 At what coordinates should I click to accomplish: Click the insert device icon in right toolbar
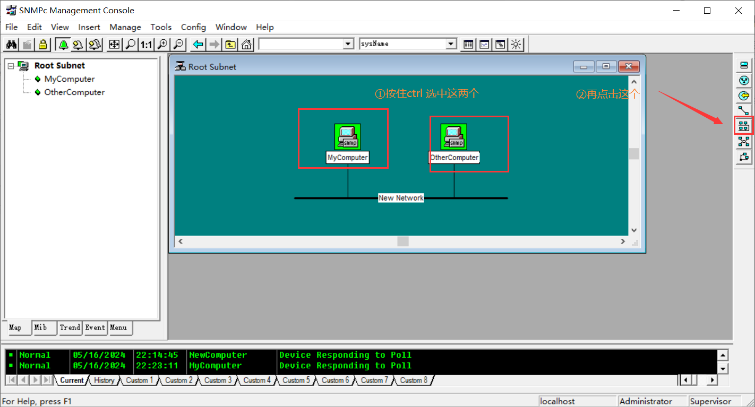[x=744, y=65]
